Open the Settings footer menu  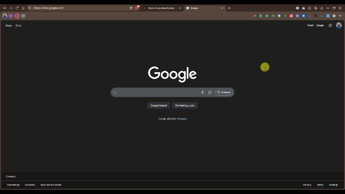pos(333,185)
